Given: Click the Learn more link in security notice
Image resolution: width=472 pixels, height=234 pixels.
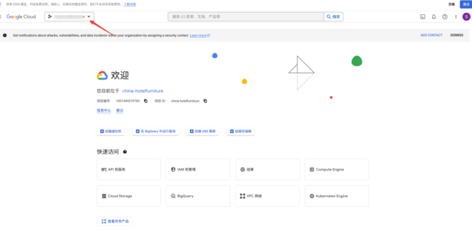Looking at the screenshot, I should 200,35.
